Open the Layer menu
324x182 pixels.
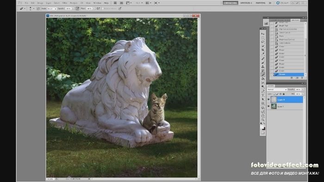(49, 3)
